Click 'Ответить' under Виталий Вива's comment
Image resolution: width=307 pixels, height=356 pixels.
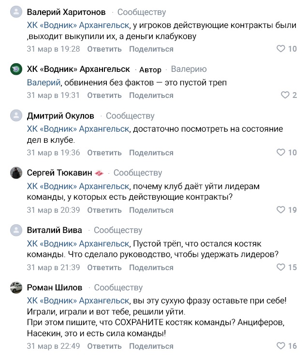104,268
